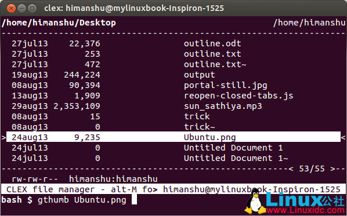Select the outline.txt~ backup file name

coord(215,64)
